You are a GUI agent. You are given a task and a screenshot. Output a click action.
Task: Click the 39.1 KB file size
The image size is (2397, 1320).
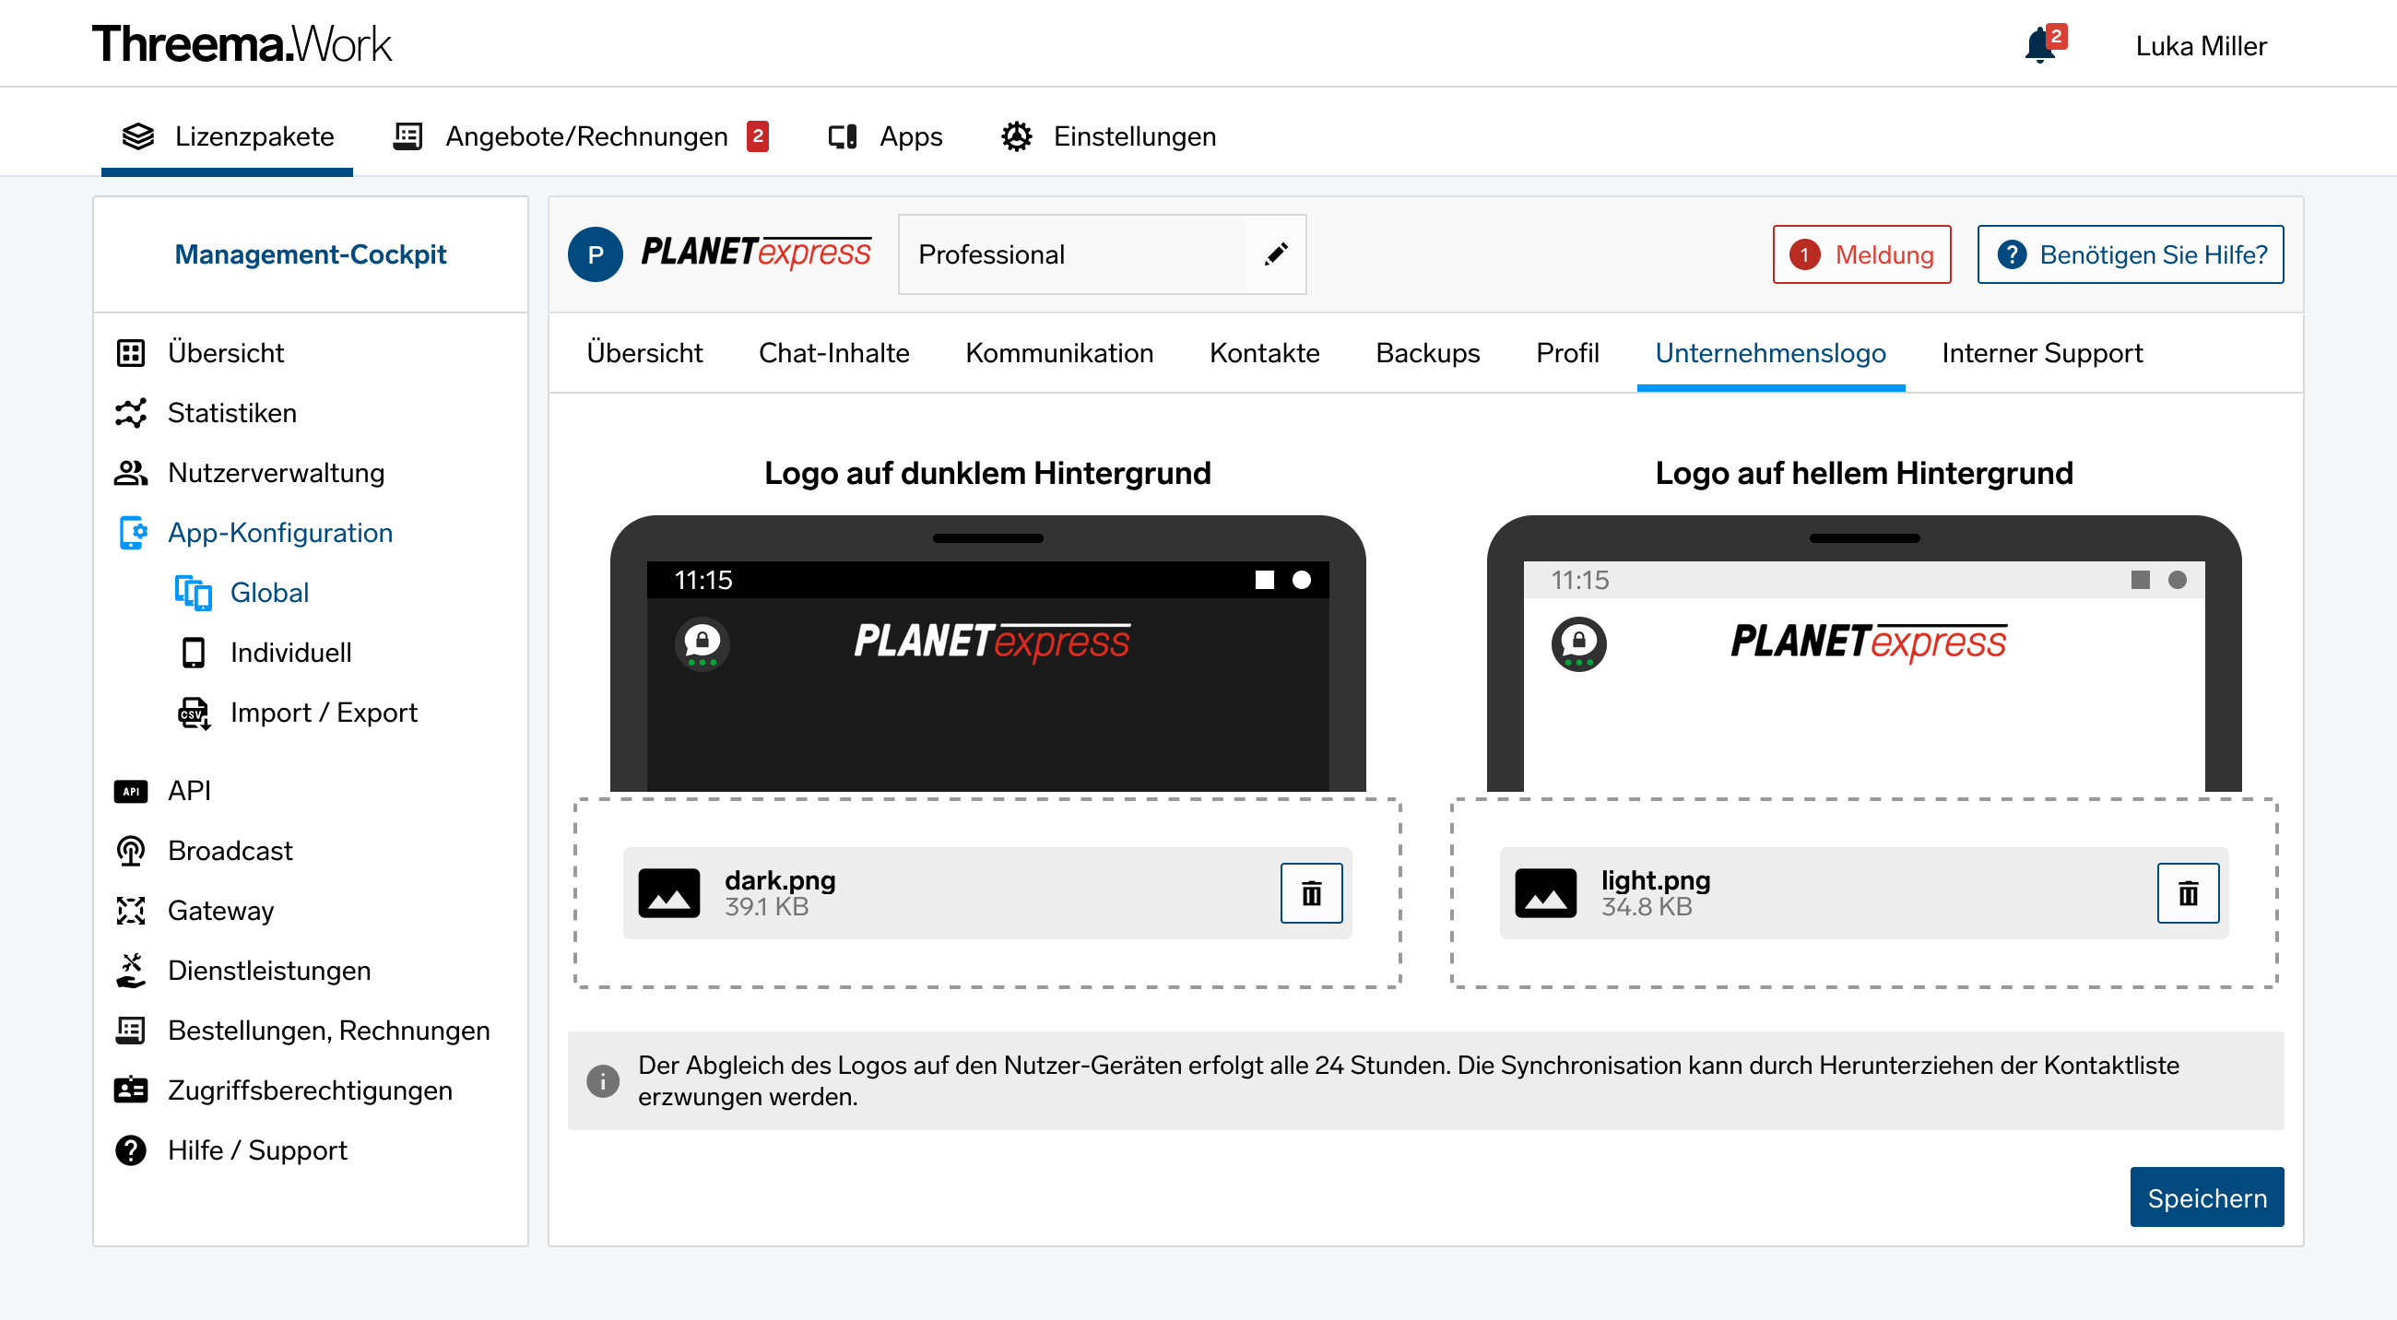point(766,907)
